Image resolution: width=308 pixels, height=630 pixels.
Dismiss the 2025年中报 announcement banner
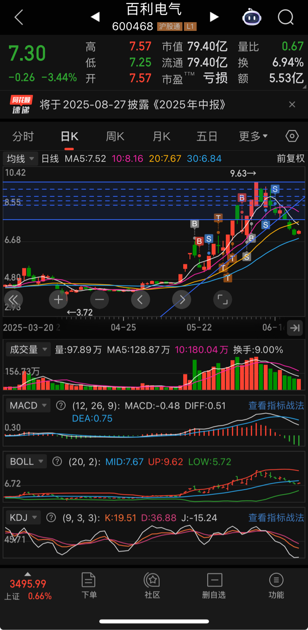pyautogui.click(x=292, y=105)
